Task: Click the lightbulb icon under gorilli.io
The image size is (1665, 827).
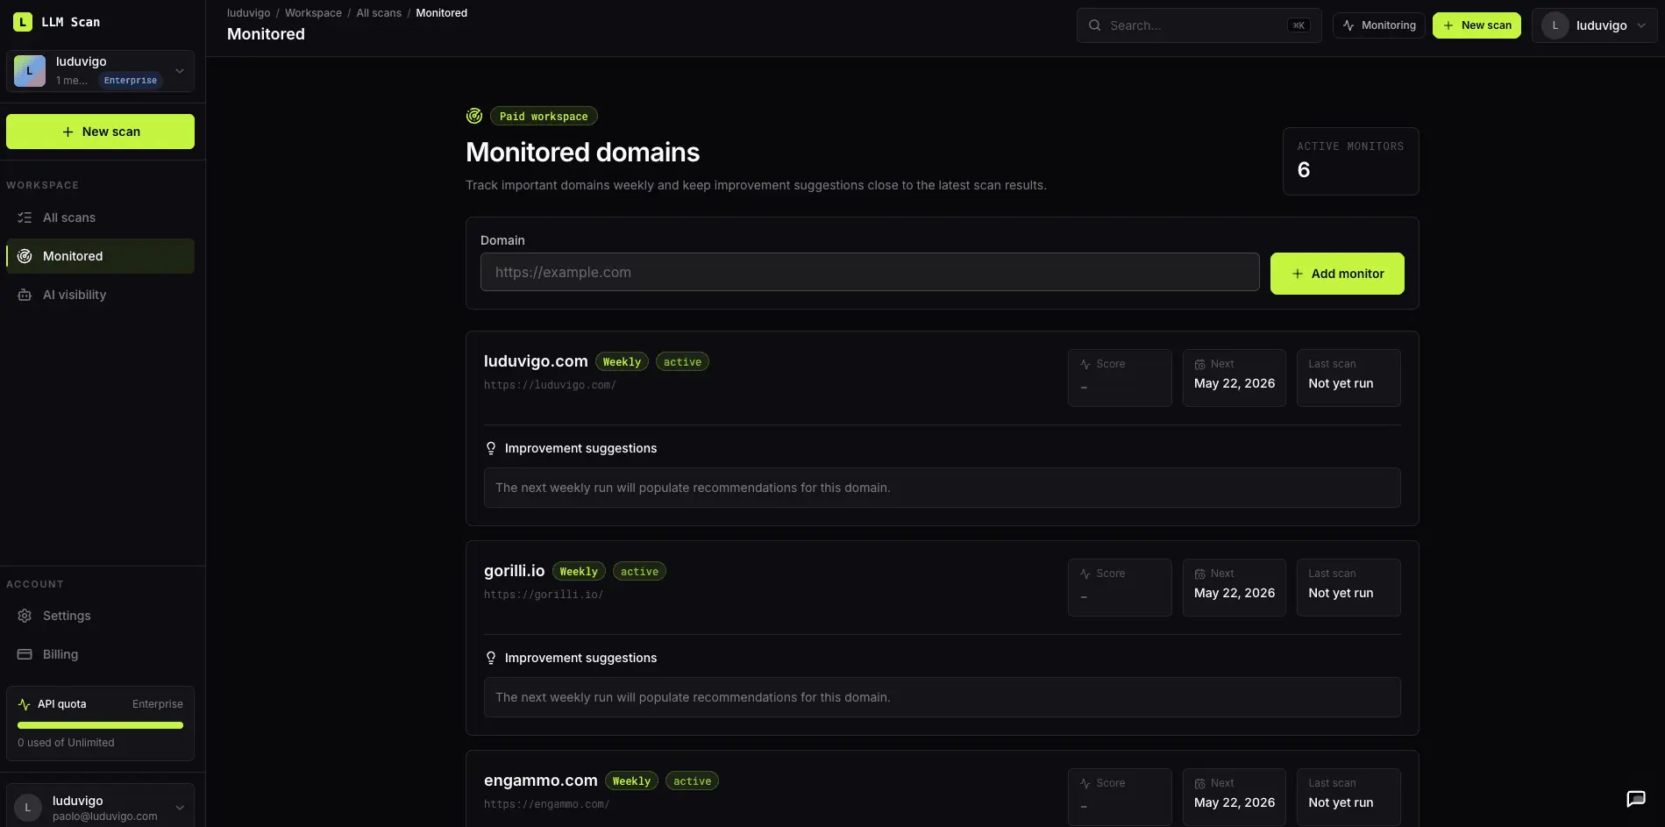Action: click(491, 658)
